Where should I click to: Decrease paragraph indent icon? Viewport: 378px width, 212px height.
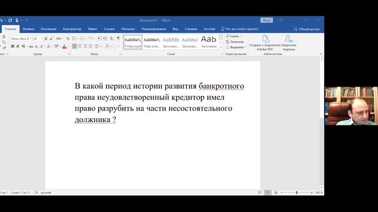pyautogui.click(x=99, y=38)
